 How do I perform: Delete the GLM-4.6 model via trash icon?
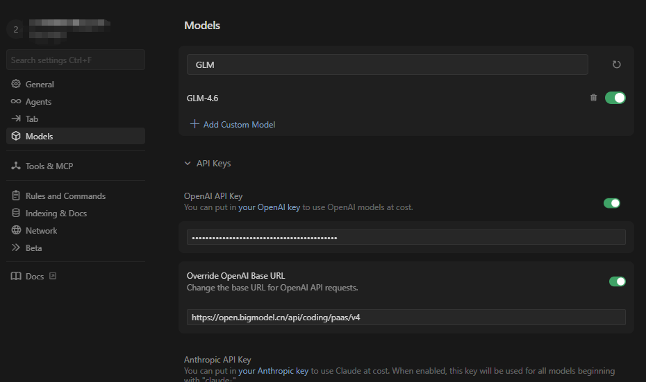pyautogui.click(x=593, y=98)
